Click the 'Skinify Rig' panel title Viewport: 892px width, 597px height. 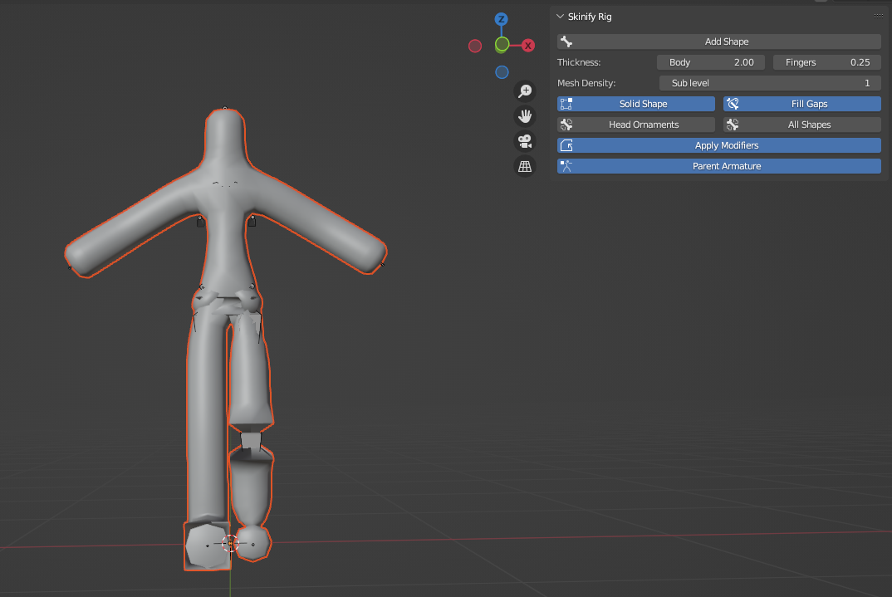(590, 17)
